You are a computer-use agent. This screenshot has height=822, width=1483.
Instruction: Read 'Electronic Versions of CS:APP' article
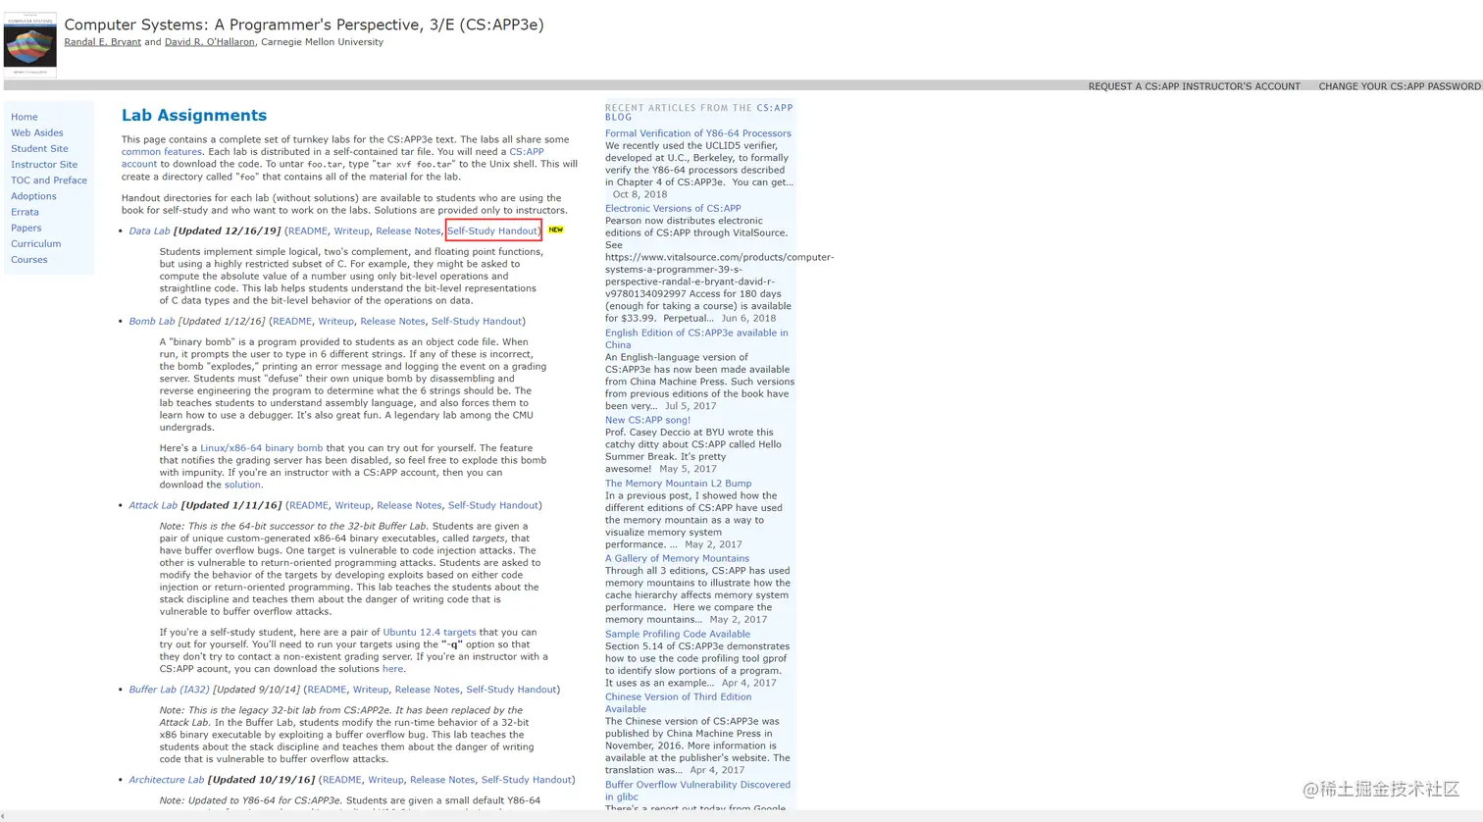point(673,208)
